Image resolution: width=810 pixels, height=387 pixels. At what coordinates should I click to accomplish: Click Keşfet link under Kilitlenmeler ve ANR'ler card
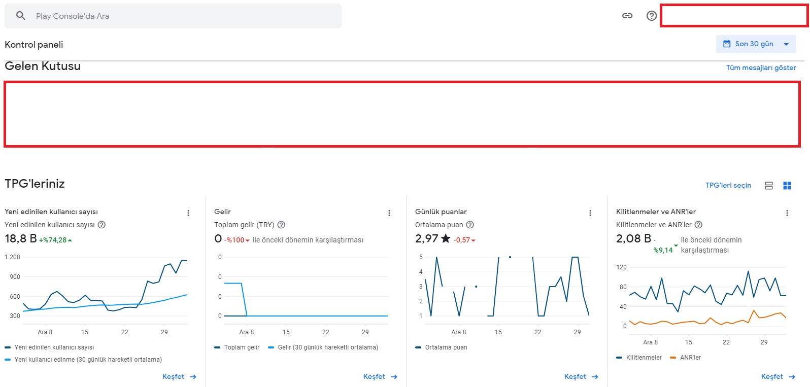[x=778, y=376]
